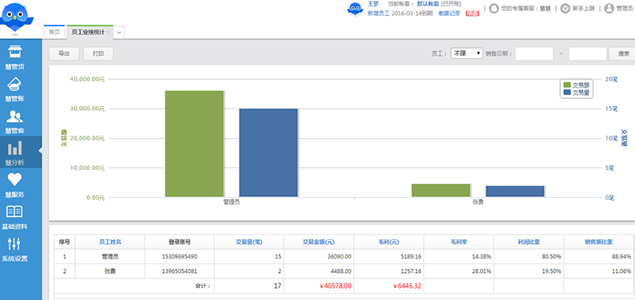635x300 pixels.
Task: Click the 登录账号 column header
Action: tap(180, 242)
